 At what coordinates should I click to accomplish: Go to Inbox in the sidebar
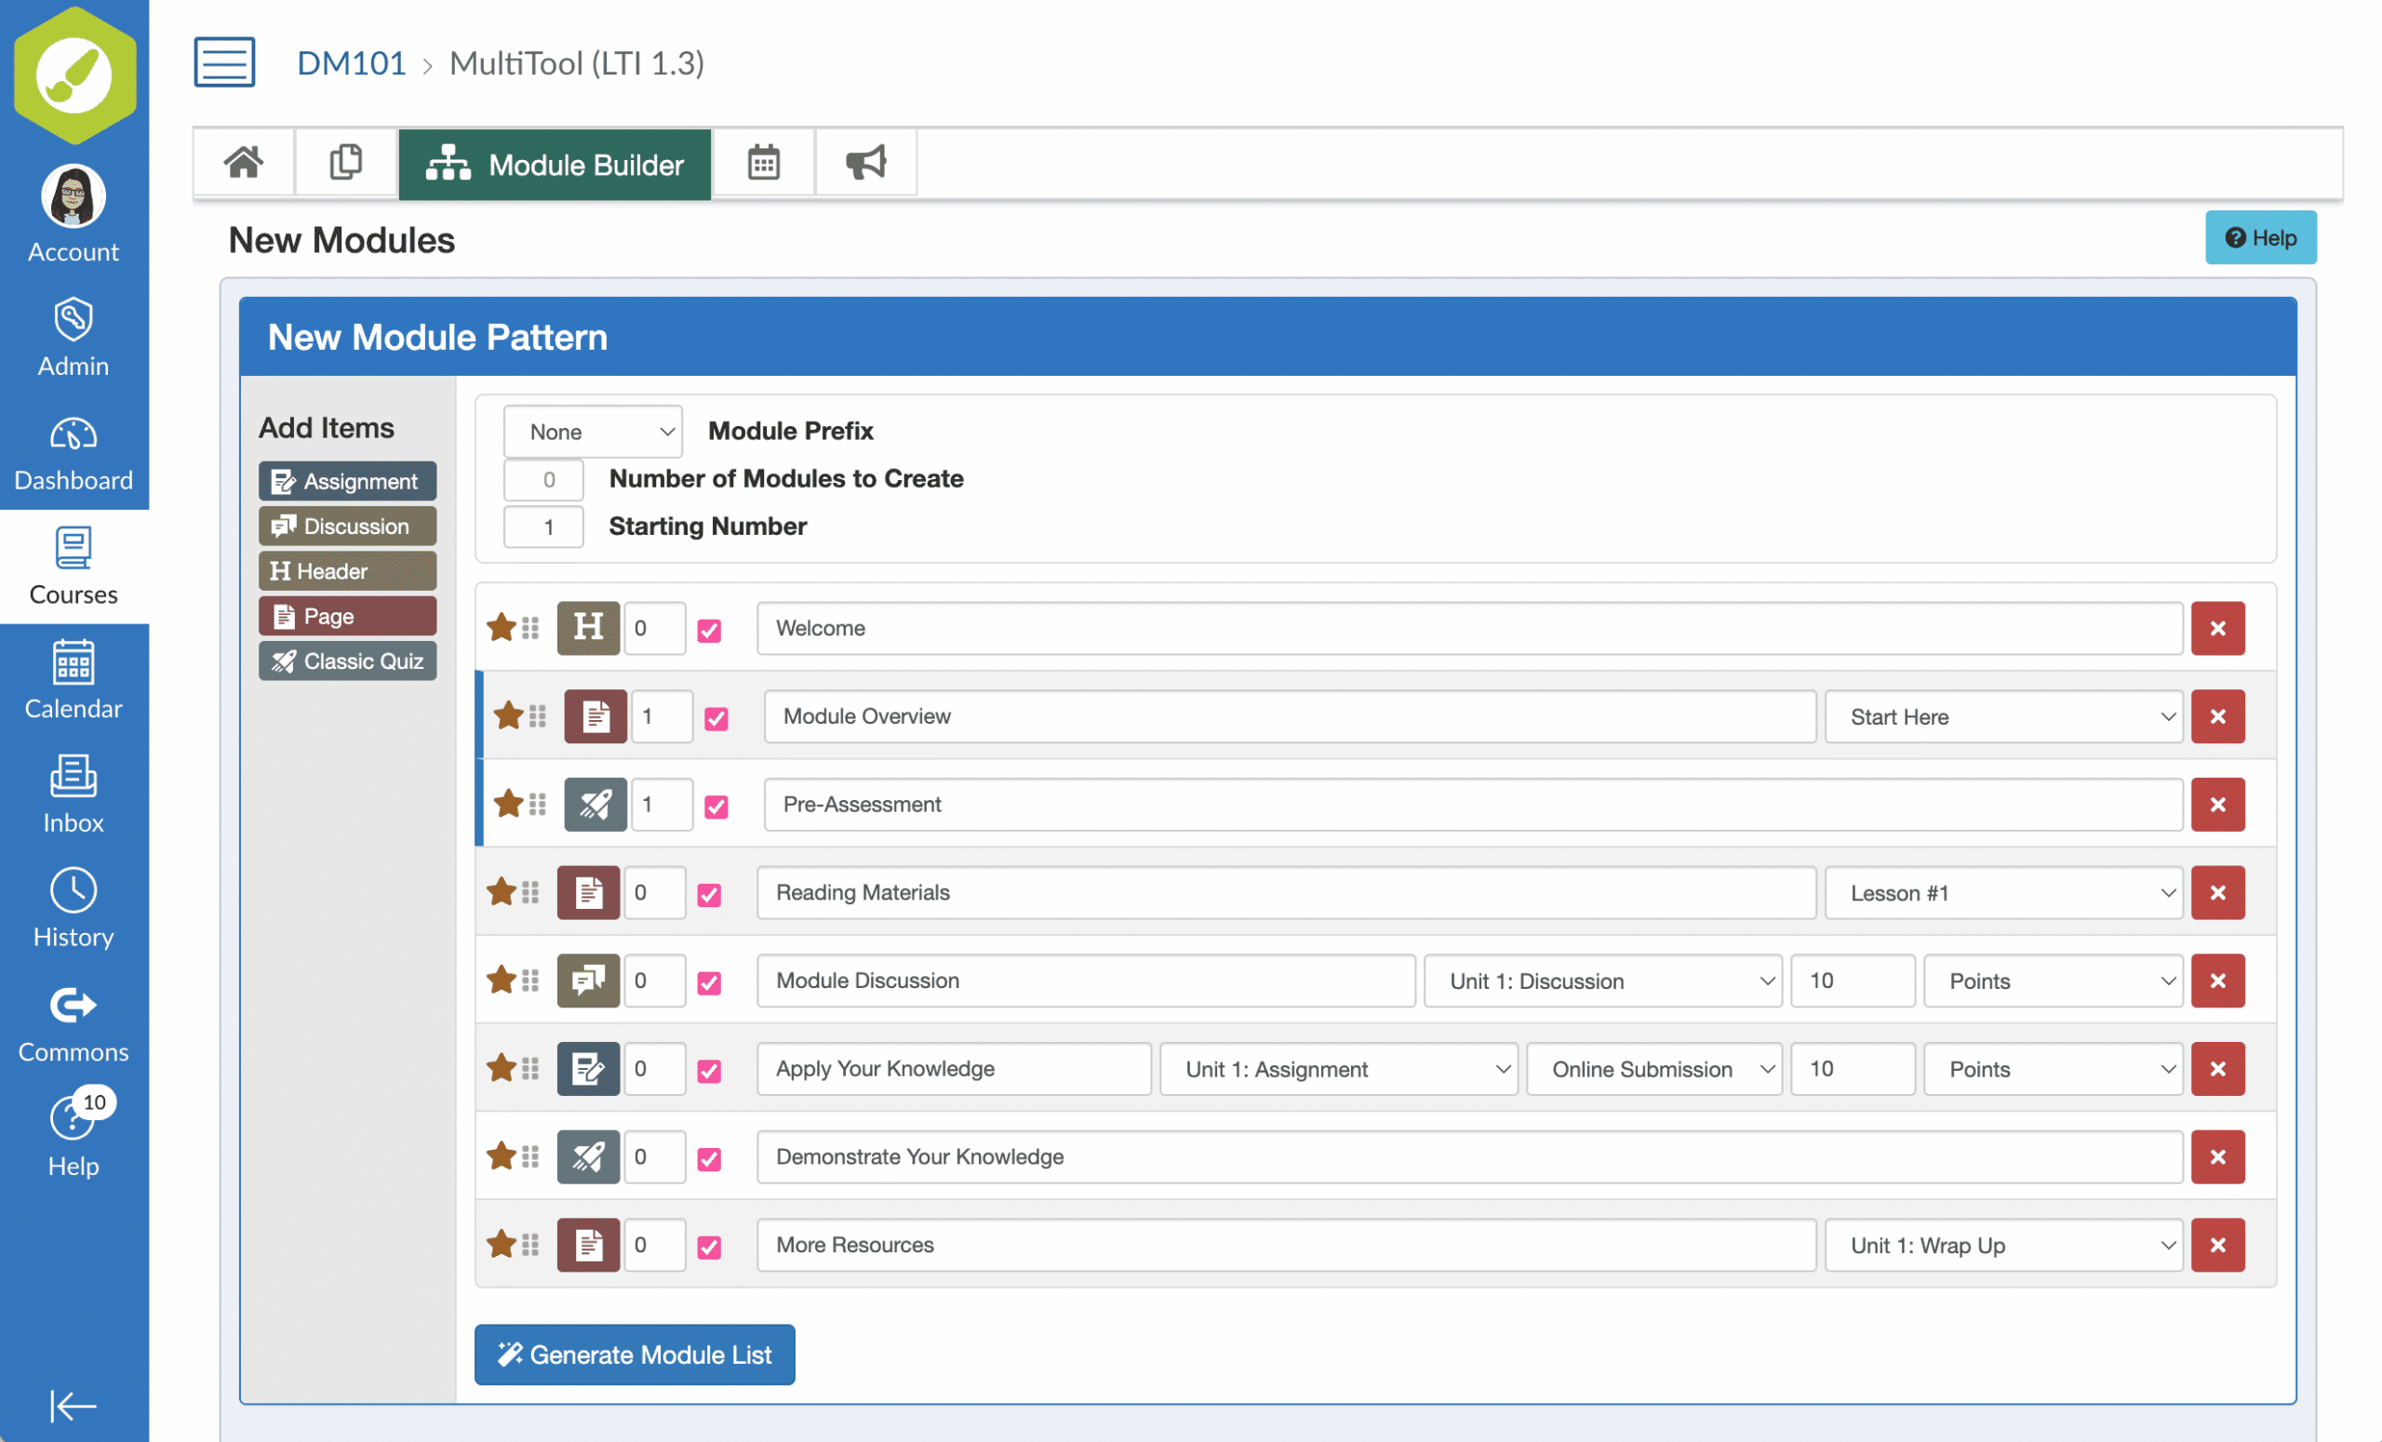coord(74,794)
